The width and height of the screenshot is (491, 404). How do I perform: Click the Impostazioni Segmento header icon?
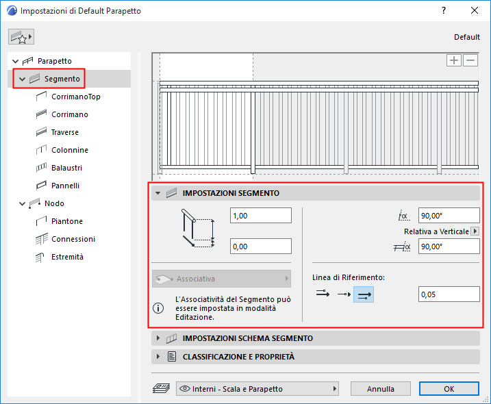coord(171,193)
